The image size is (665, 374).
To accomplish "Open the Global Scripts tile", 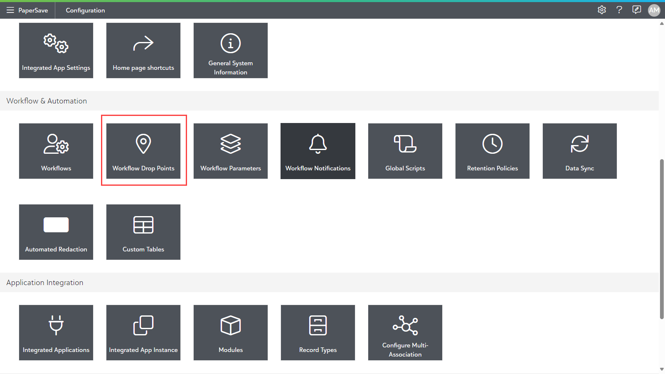I will coord(405,151).
